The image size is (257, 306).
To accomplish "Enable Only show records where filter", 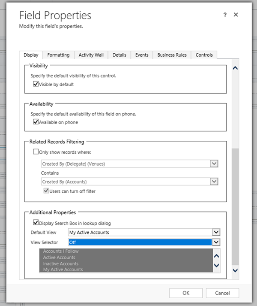I will click(x=36, y=152).
